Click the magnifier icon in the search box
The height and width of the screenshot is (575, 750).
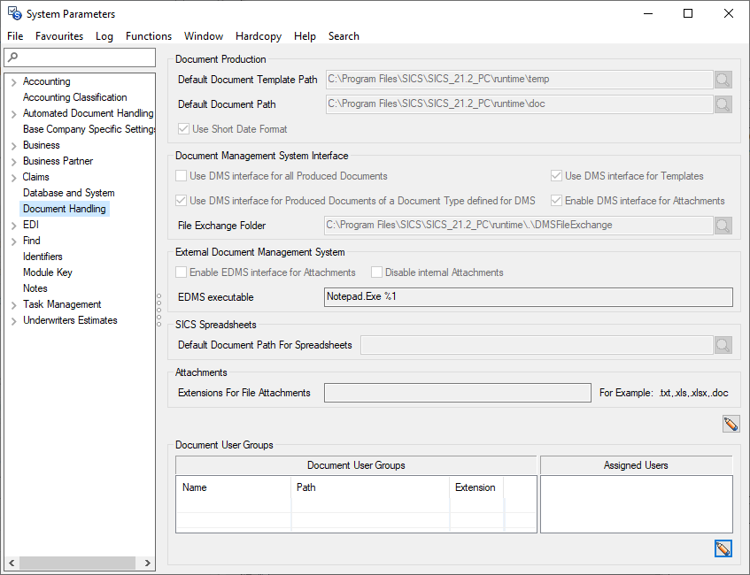[12, 57]
